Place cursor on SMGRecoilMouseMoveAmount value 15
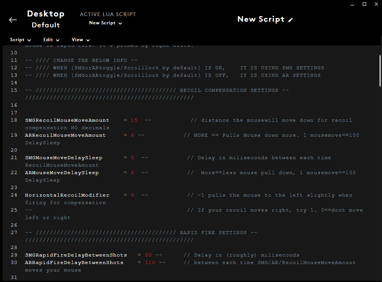The height and width of the screenshot is (282, 382). pyautogui.click(x=134, y=120)
